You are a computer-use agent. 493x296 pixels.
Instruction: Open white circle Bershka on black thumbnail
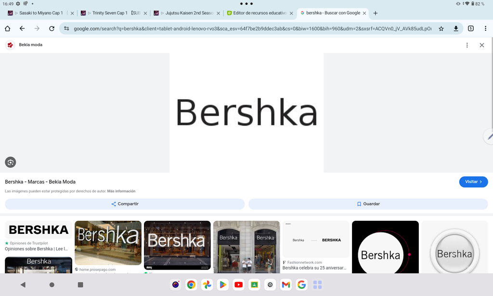click(385, 247)
